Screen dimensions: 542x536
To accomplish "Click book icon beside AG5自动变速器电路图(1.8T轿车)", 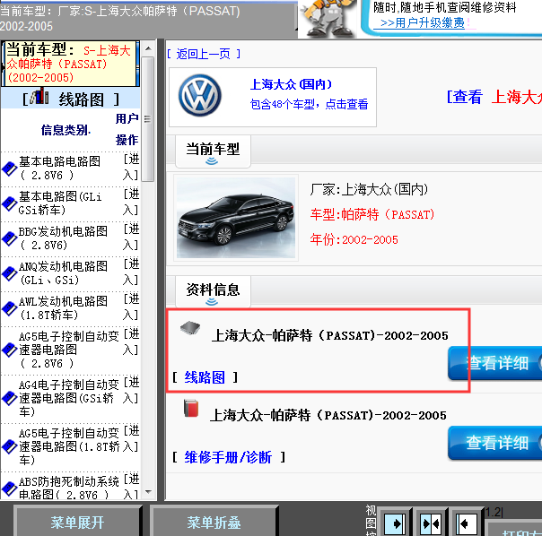I will click(10, 447).
